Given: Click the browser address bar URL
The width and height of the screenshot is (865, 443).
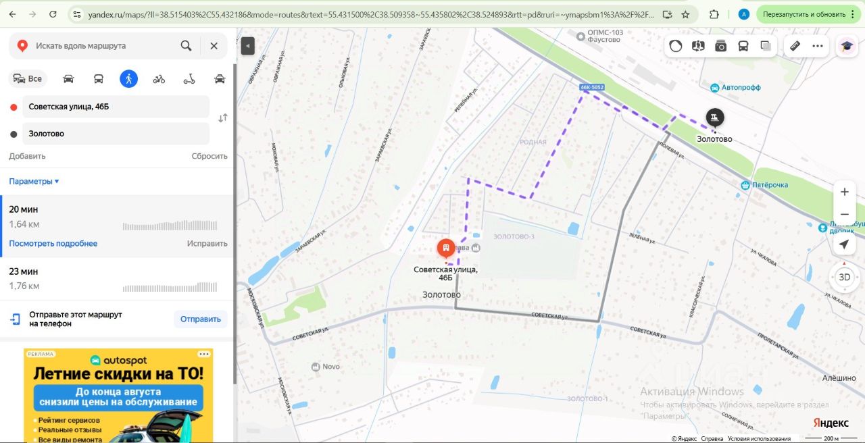Looking at the screenshot, I should pos(372,14).
